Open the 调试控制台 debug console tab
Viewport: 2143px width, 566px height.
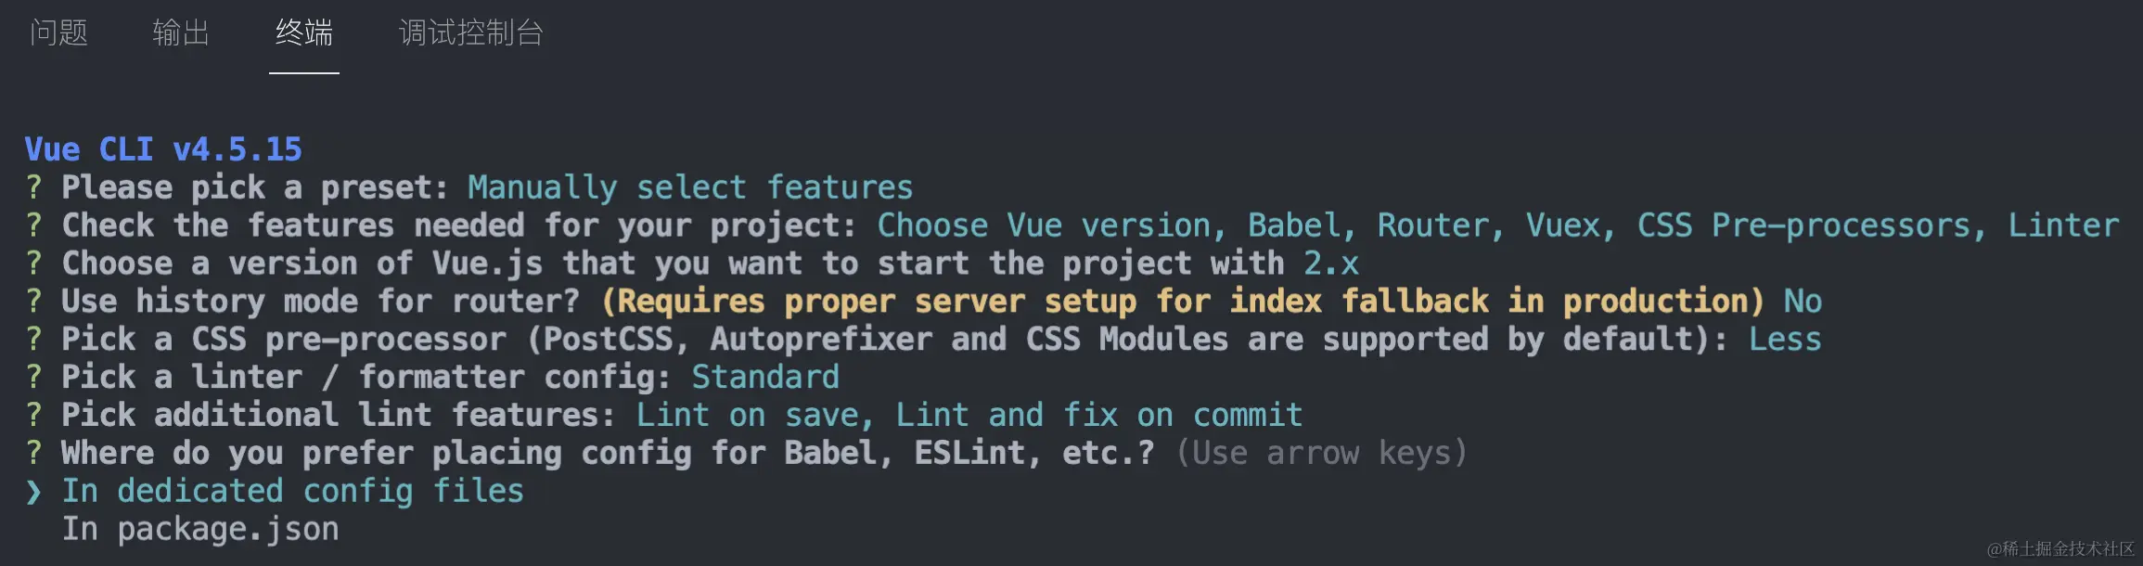470,33
